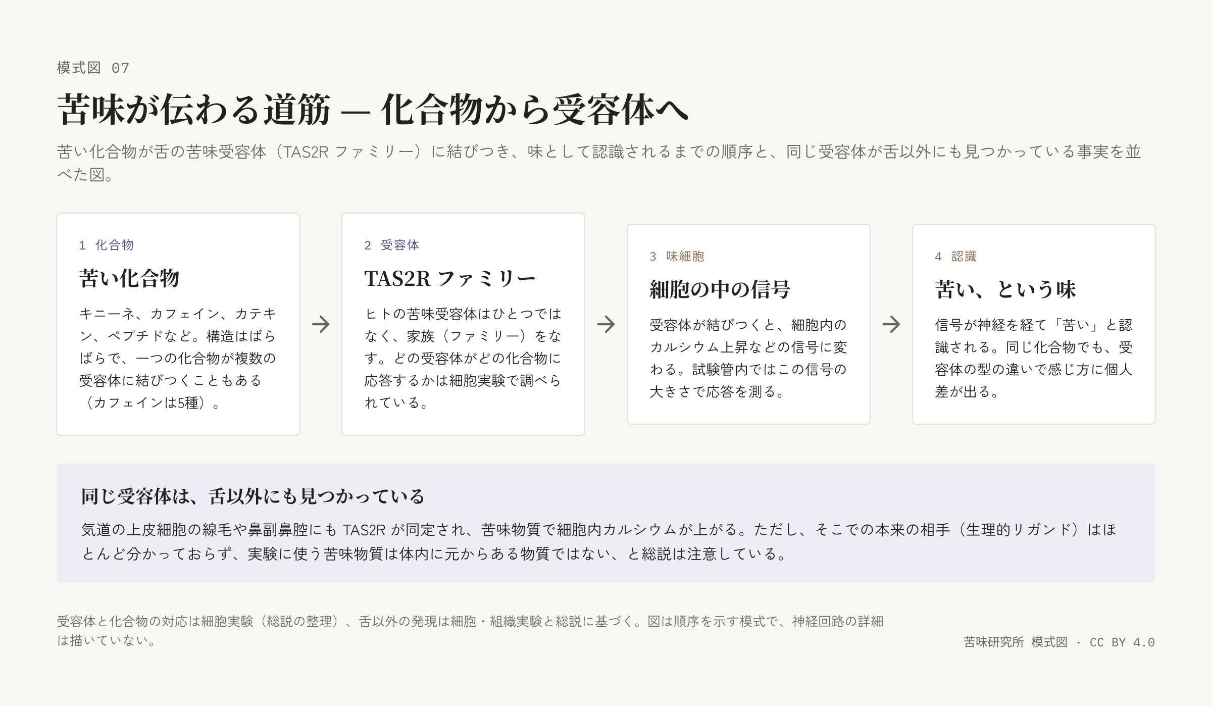Click the paragraph starting キニーネ、カフェイン
The height and width of the screenshot is (706, 1212).
pos(178,358)
